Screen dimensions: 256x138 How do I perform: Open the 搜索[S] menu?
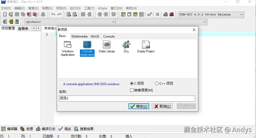pos(33,8)
